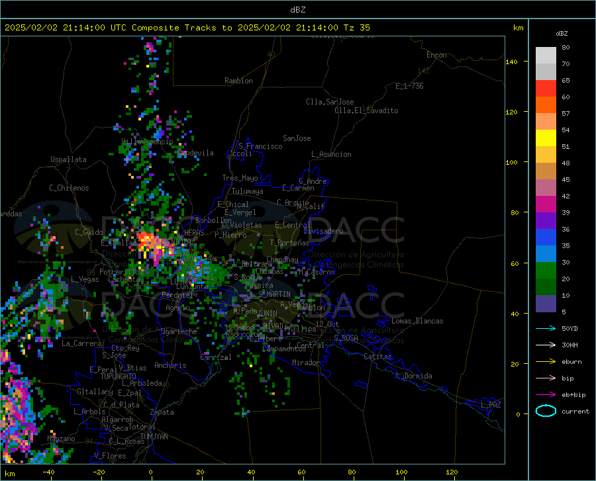The height and width of the screenshot is (481, 596).
Task: Click the L_Dormida place label
Action: [x=414, y=376]
